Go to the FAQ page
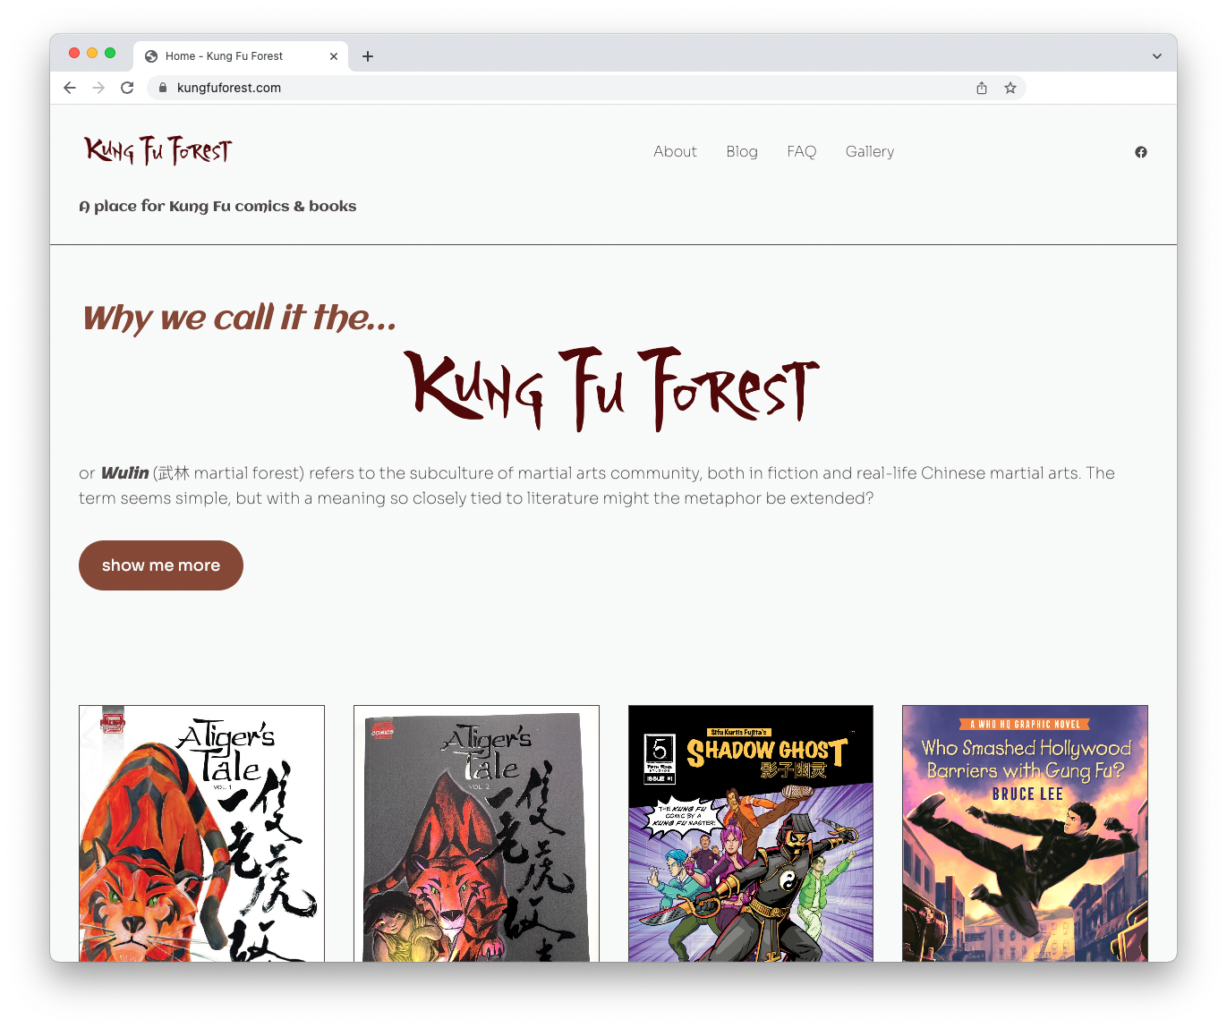1227x1028 pixels. (x=801, y=152)
